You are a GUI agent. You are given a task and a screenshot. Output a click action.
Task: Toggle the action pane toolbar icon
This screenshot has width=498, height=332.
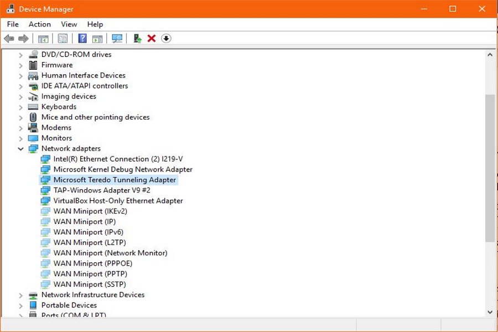(x=97, y=39)
